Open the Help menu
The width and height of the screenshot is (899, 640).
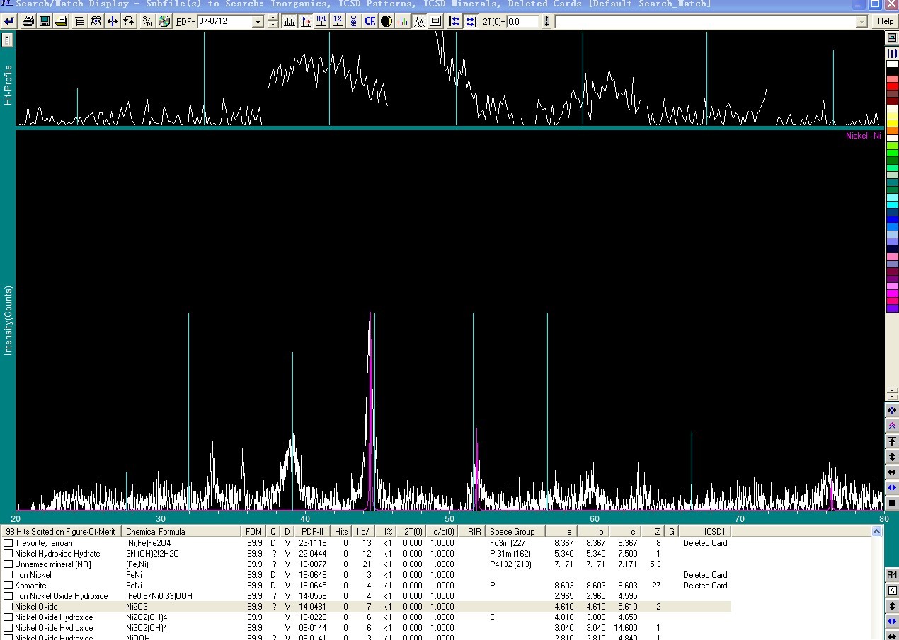click(x=886, y=21)
